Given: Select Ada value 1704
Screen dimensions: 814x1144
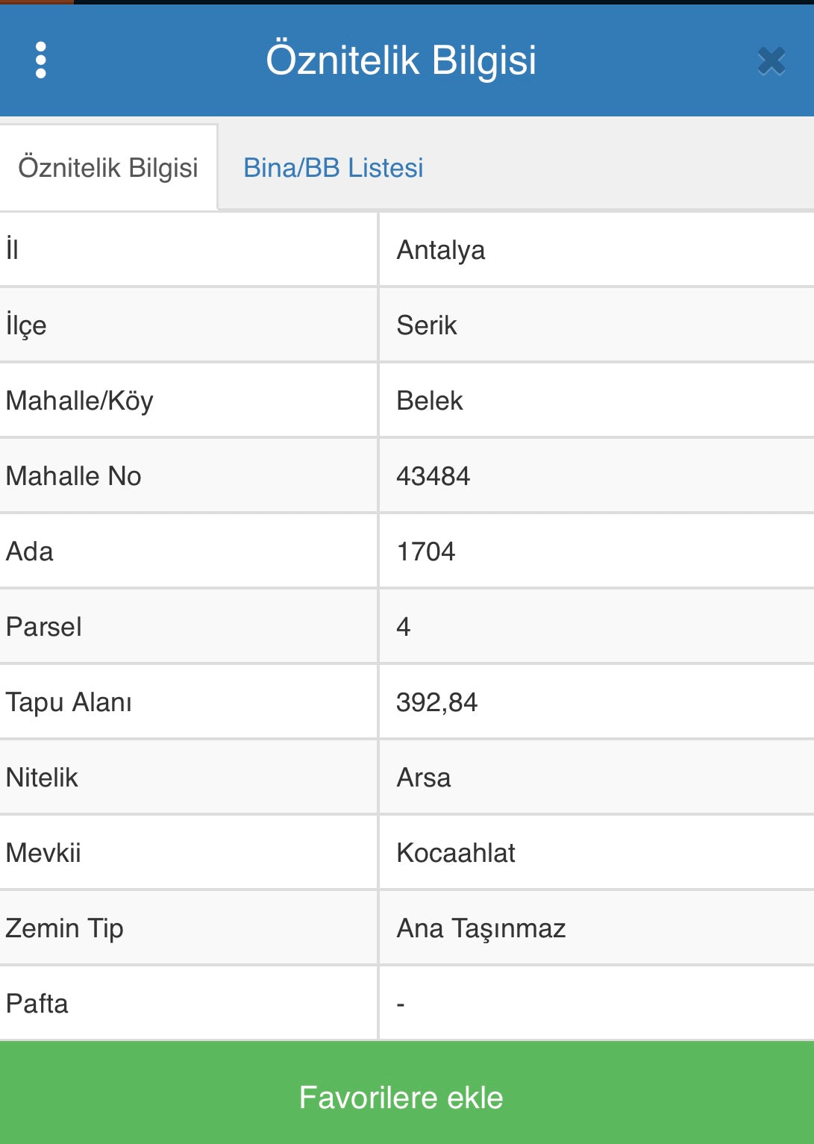Looking at the screenshot, I should (x=425, y=551).
